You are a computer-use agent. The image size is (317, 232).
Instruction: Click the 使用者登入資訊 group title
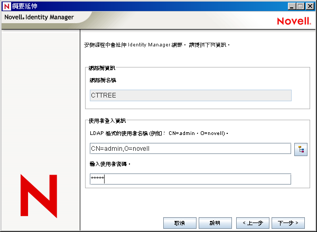pos(107,121)
